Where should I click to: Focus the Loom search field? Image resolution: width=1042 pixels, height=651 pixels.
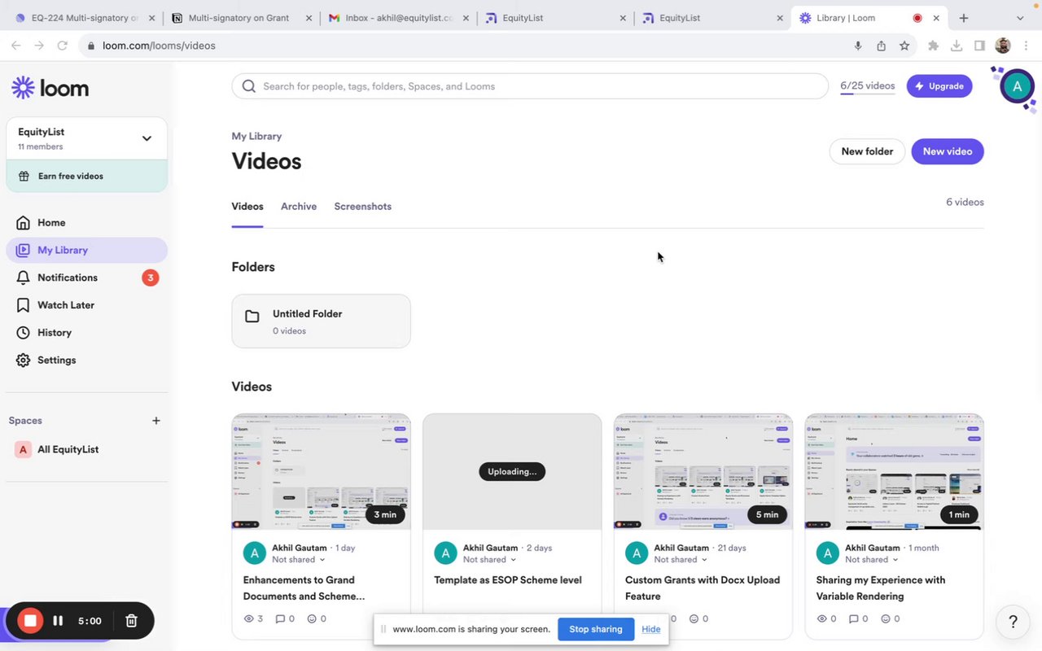click(x=530, y=86)
